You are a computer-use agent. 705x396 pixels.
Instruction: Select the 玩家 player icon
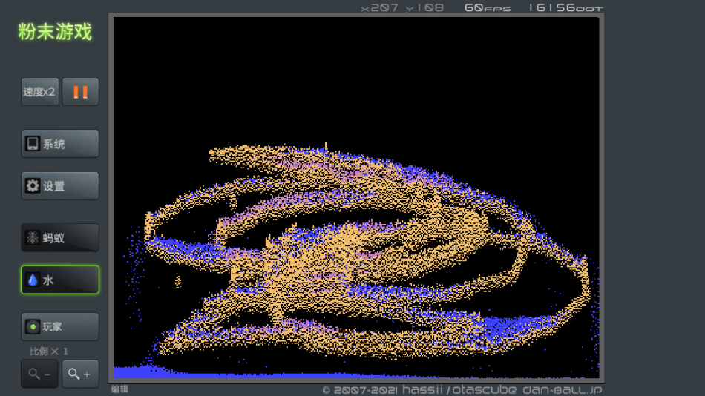(33, 326)
